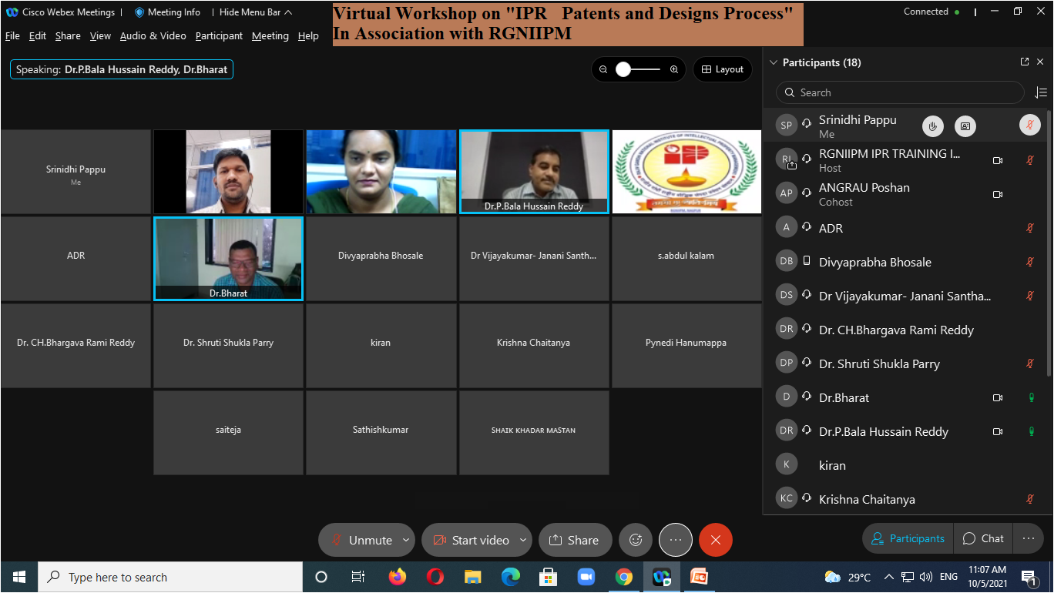The height and width of the screenshot is (593, 1054).
Task: Open the Audio & Video menu
Action: point(153,36)
